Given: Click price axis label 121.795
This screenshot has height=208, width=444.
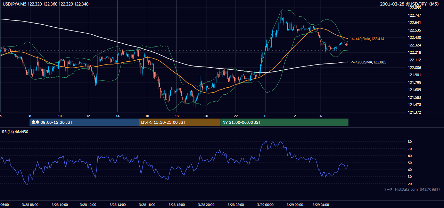Looking at the screenshot, I should [x=415, y=83].
